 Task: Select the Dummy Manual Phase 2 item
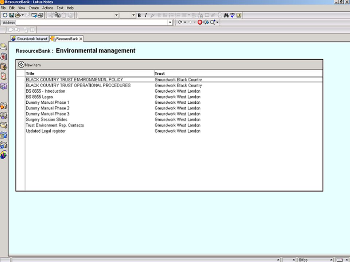47,108
